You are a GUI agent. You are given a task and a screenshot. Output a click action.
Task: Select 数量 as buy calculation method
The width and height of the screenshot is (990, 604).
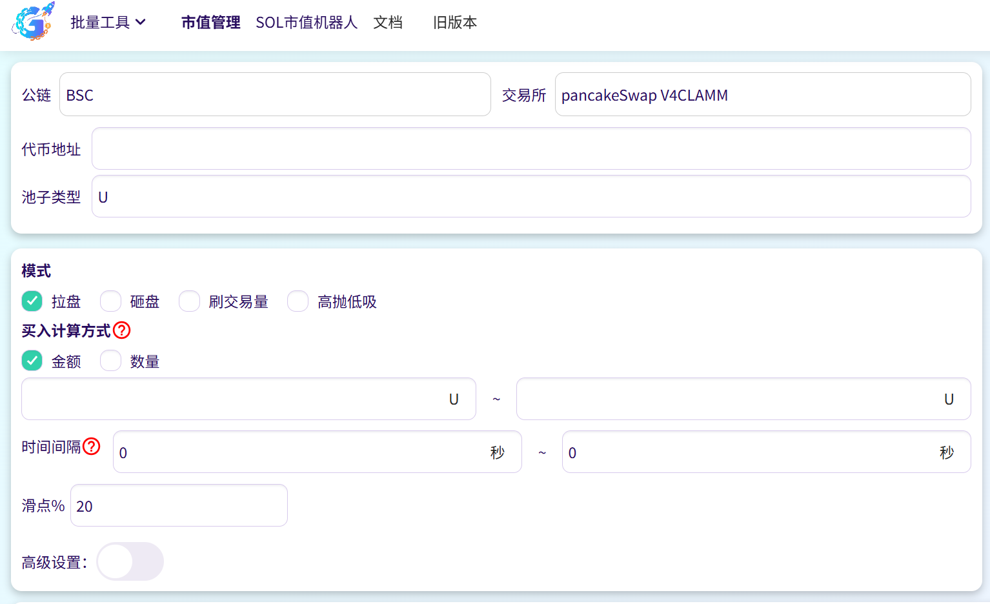tap(111, 361)
